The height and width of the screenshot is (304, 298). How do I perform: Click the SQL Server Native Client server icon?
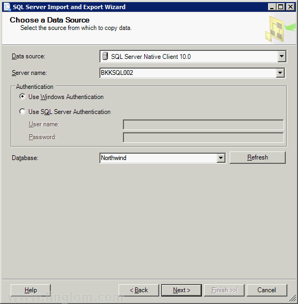[x=105, y=56]
